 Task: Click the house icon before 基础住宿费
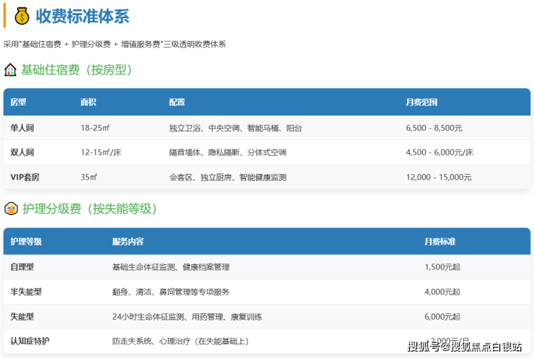[x=10, y=70]
